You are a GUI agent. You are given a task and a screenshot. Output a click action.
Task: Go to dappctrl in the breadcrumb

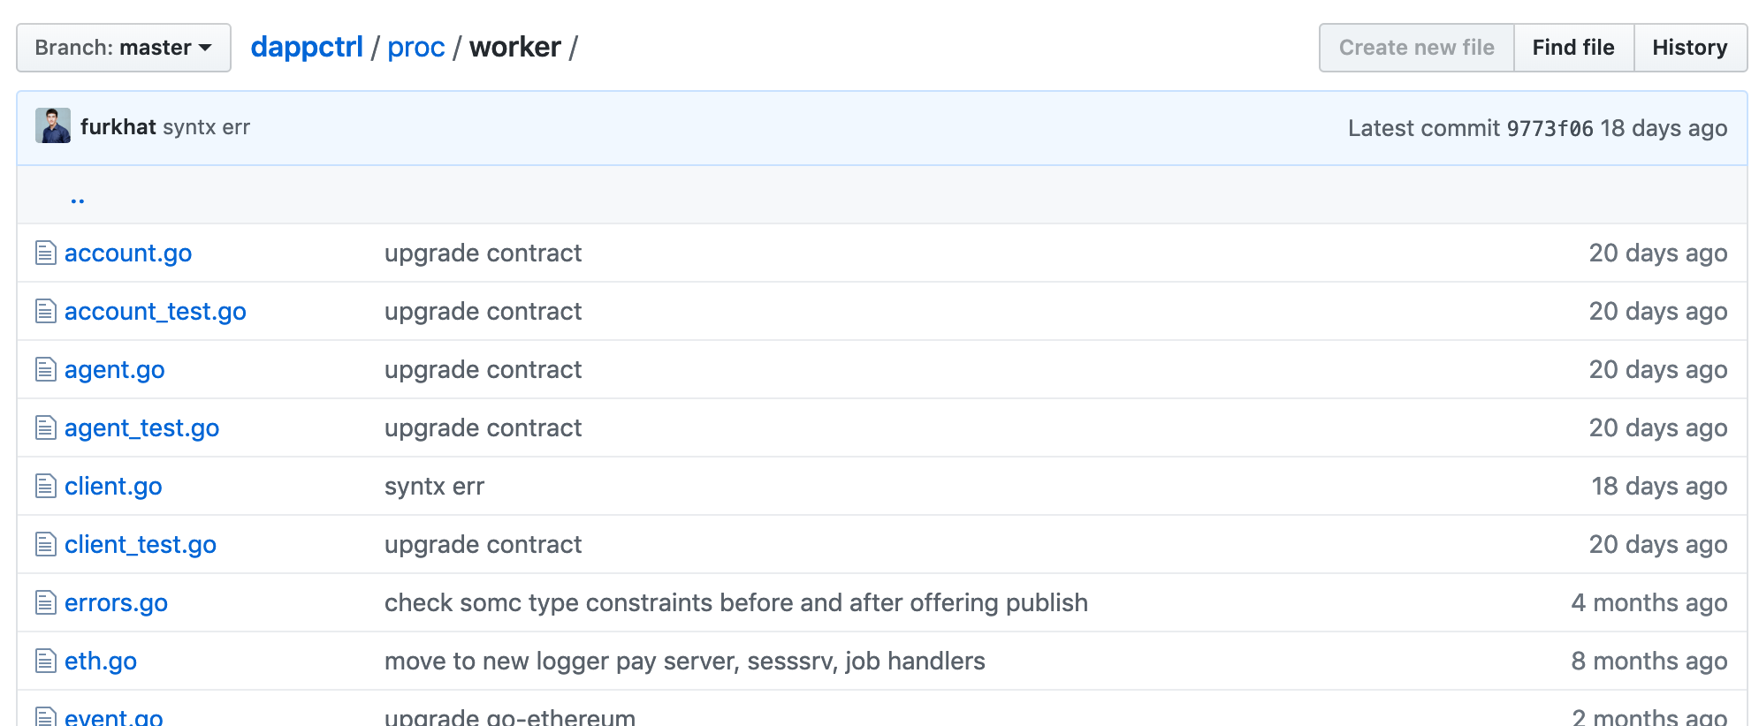point(307,47)
